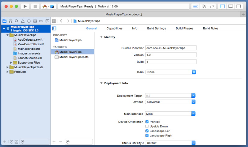Go back in editor history
248x147 pixels.
(x=61, y=21)
